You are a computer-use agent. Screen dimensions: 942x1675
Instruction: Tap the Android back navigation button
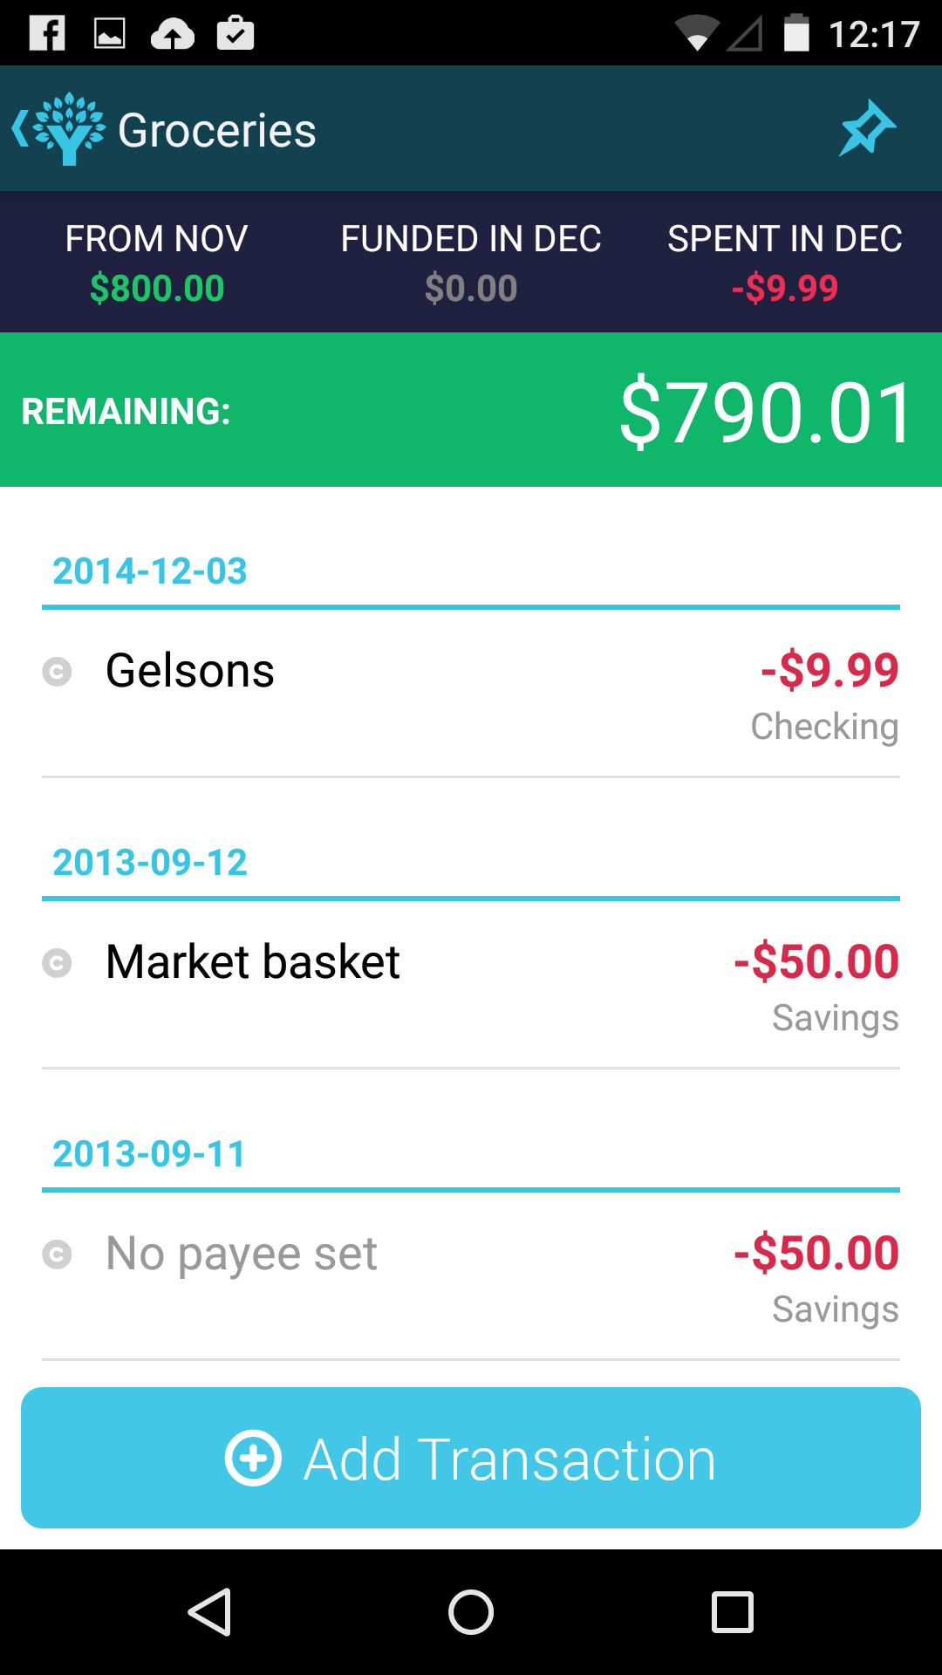pyautogui.click(x=209, y=1612)
